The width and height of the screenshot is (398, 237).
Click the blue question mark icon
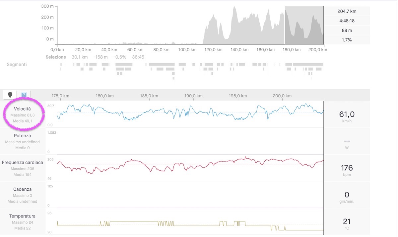click(x=24, y=95)
